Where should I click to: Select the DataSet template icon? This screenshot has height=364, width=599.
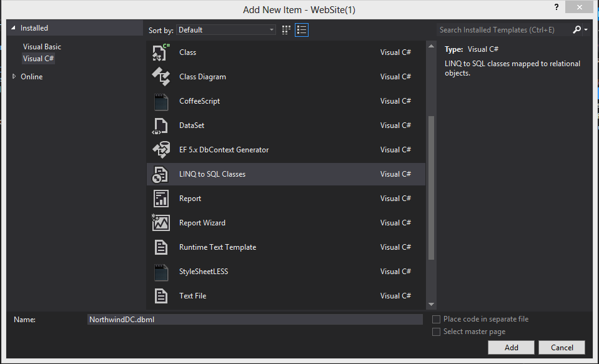click(x=161, y=125)
